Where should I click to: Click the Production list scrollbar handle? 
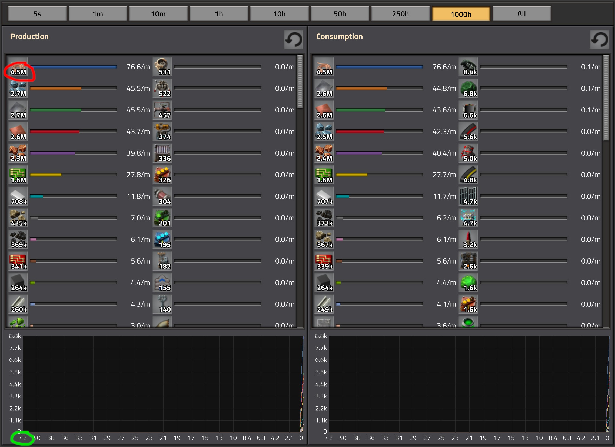(x=300, y=81)
